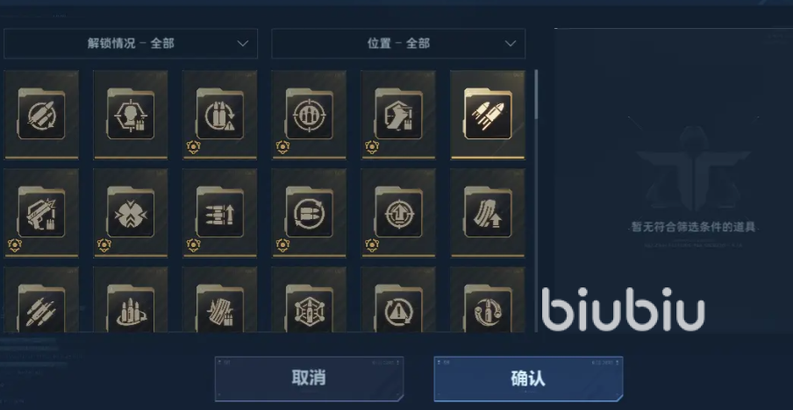Expand the chevron on the unlock status filter

243,44
